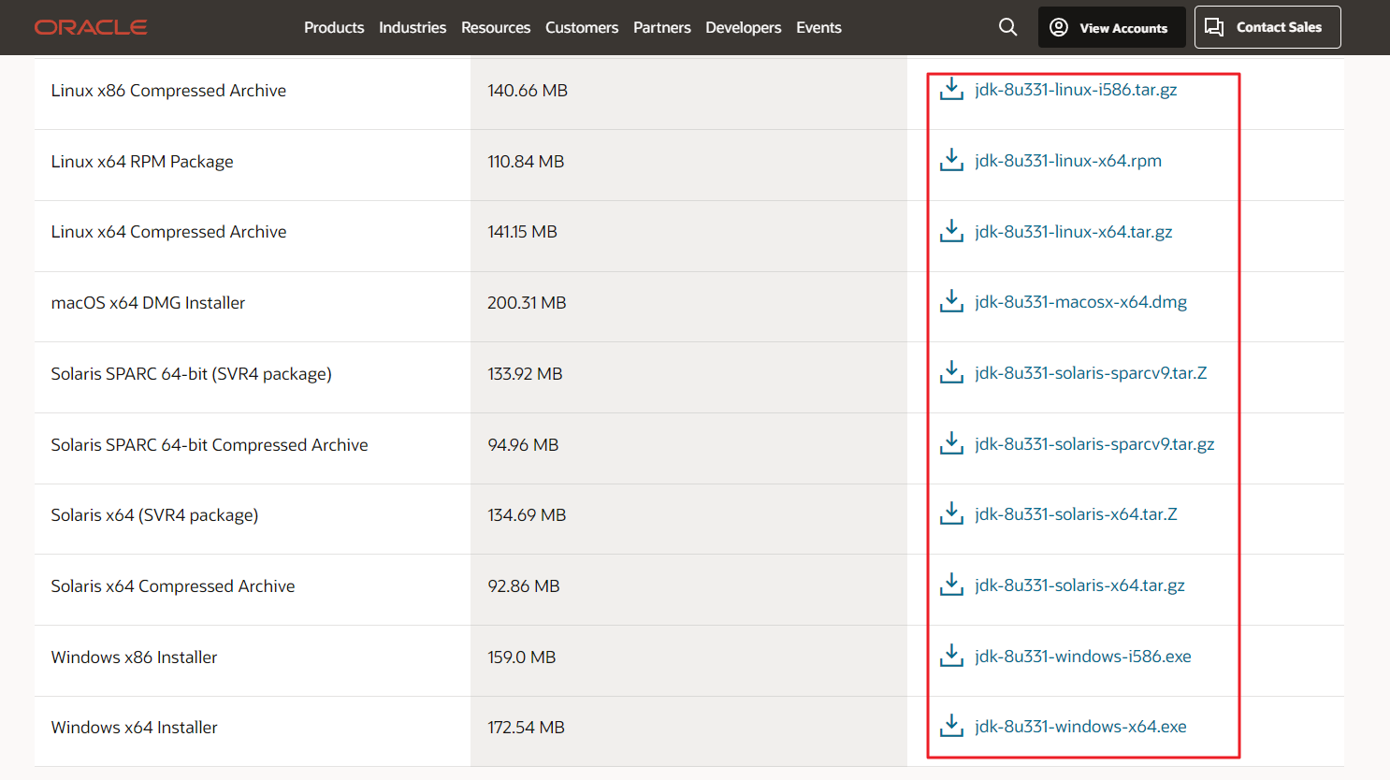Click the View Accounts button
The width and height of the screenshot is (1390, 780).
tap(1111, 27)
